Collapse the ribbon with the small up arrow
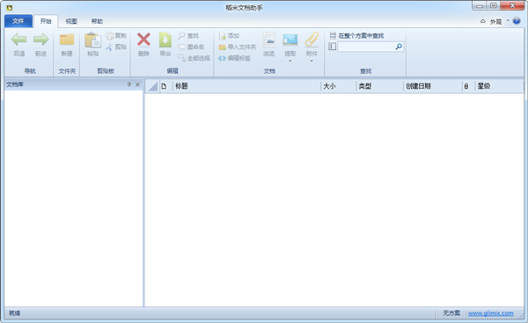Viewport: 528px width, 323px height. pyautogui.click(x=483, y=21)
